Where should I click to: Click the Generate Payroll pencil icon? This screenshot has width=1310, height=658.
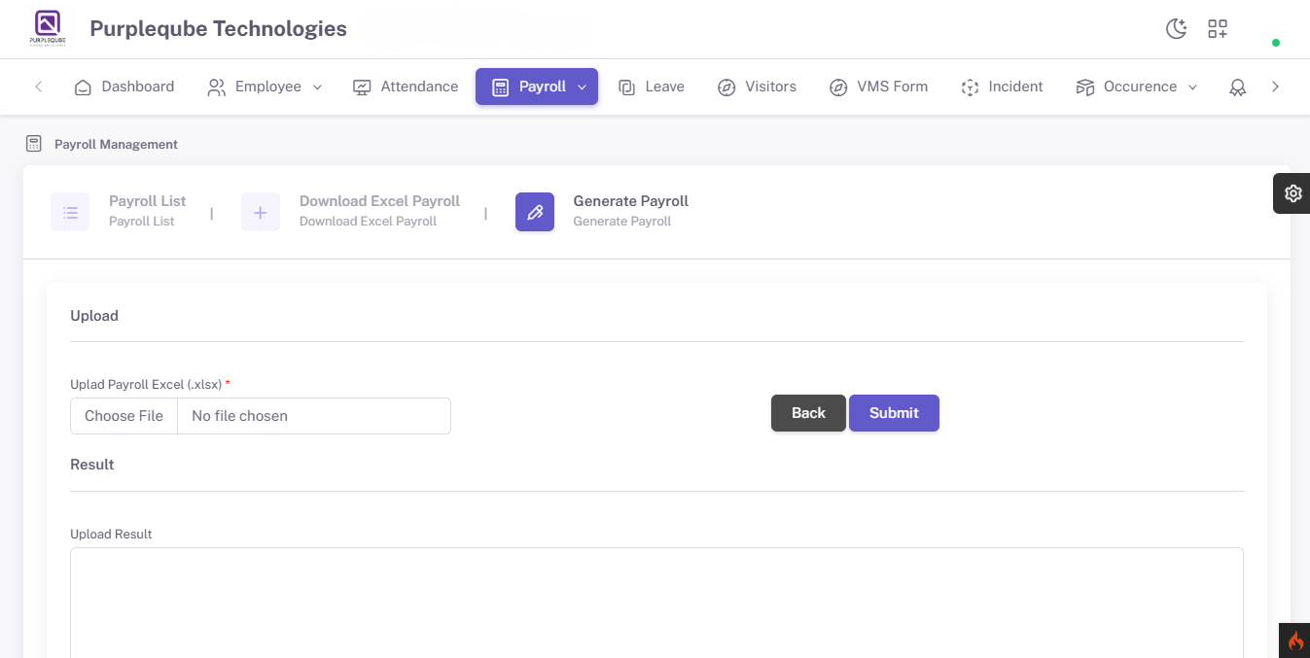point(535,212)
